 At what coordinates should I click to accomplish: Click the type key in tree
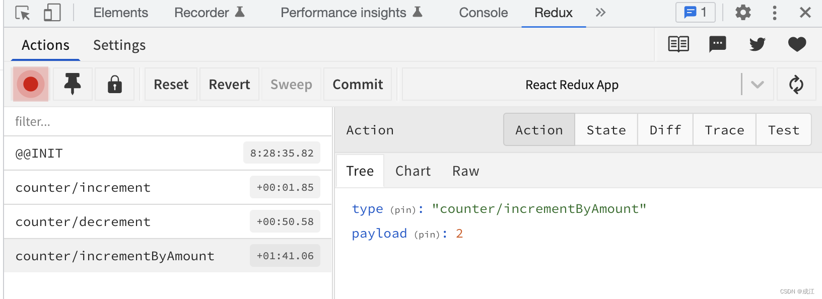tap(368, 209)
